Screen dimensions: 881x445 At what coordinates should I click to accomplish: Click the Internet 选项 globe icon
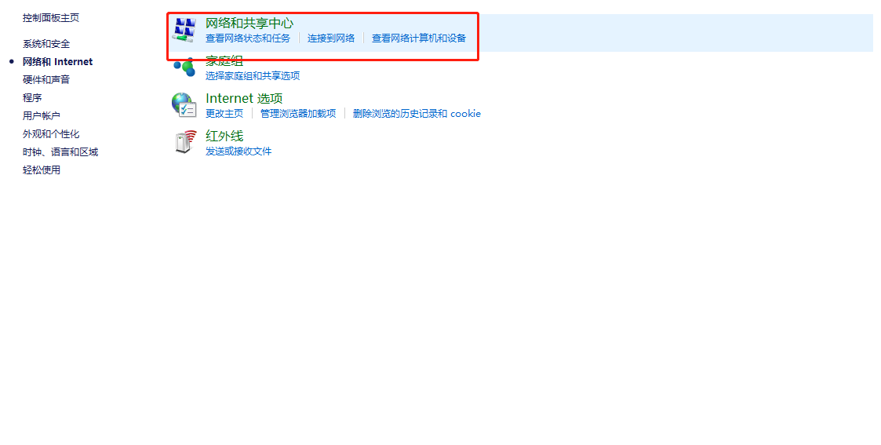(184, 105)
